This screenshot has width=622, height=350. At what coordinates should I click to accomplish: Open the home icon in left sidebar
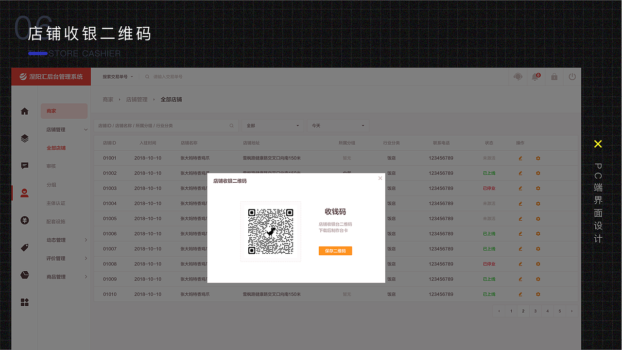pos(25,111)
